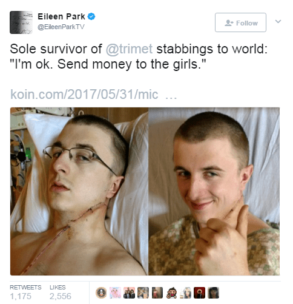Open the @trimet mention link
Image resolution: width=293 pixels, height=304 pixels.
[130, 49]
